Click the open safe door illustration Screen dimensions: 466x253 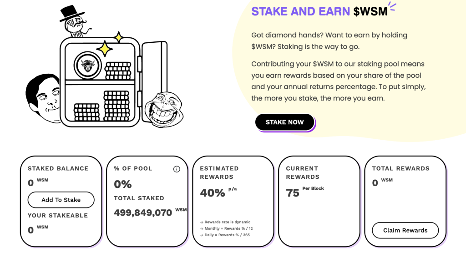[154, 82]
